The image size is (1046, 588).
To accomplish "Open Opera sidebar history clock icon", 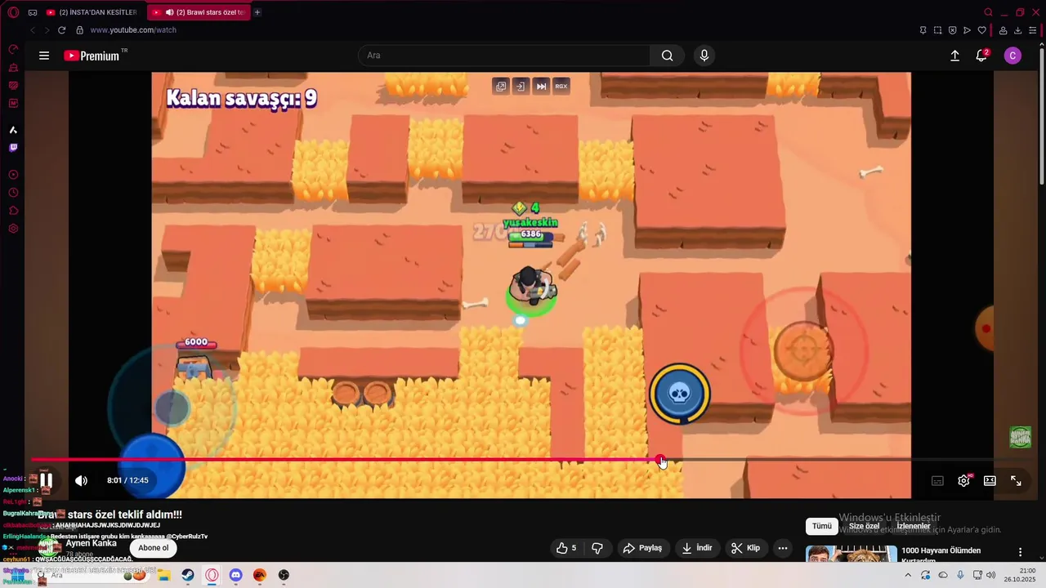I will click(13, 193).
